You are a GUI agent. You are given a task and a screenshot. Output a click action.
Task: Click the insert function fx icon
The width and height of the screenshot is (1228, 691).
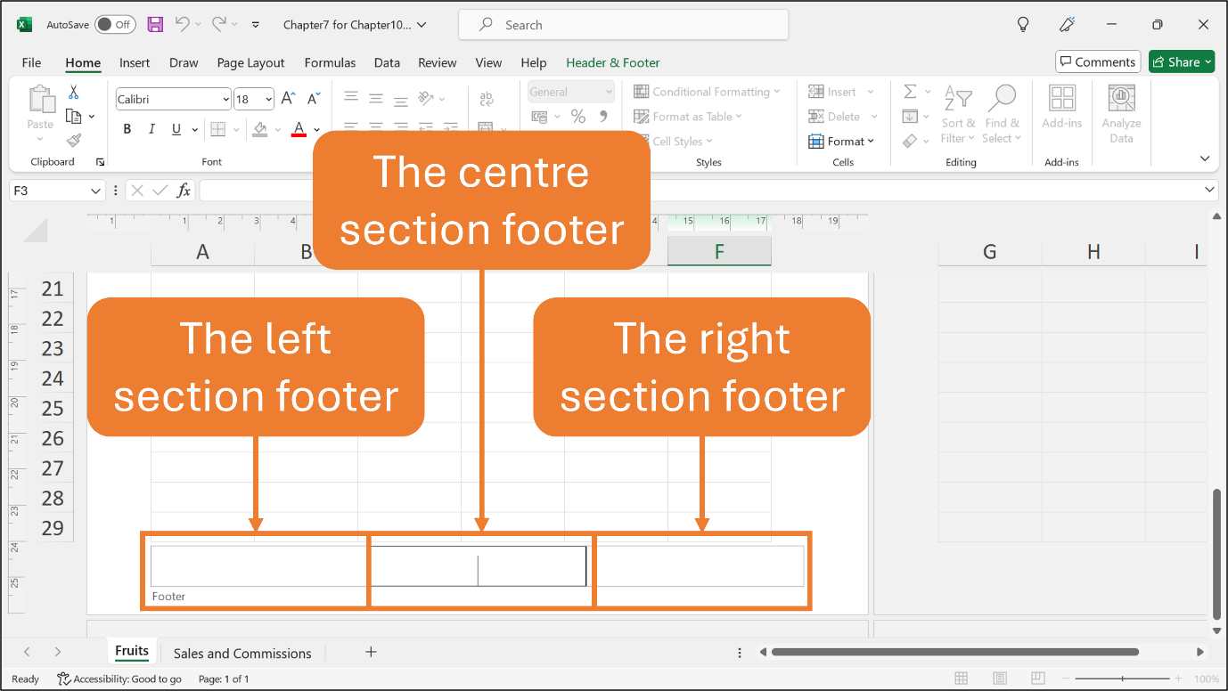[x=184, y=191]
